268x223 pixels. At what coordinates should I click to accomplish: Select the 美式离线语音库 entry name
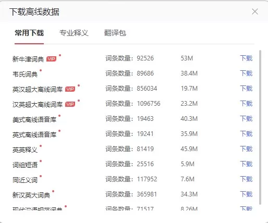coord(34,120)
